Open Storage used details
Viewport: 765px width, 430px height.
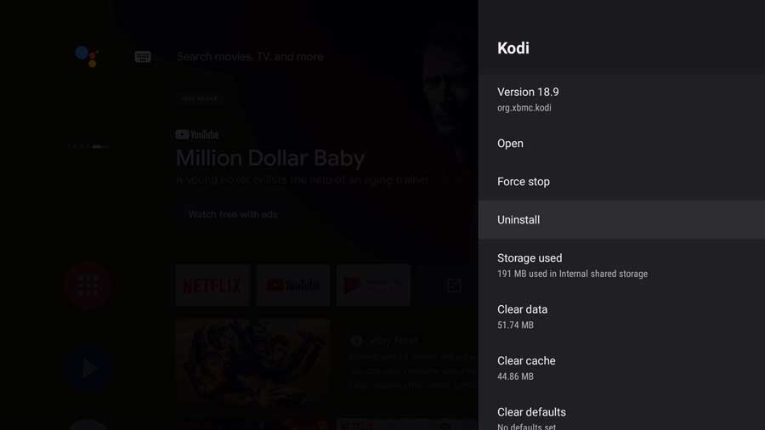[621, 265]
